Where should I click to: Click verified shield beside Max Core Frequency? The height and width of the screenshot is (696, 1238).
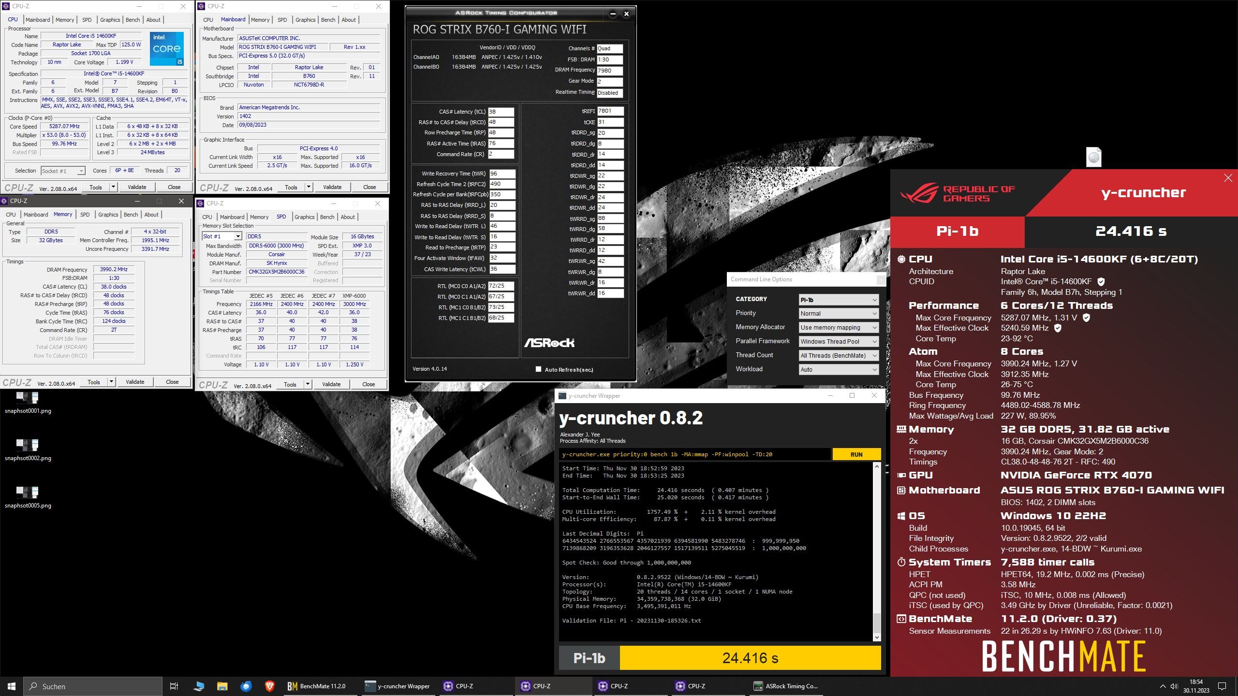(x=1086, y=318)
